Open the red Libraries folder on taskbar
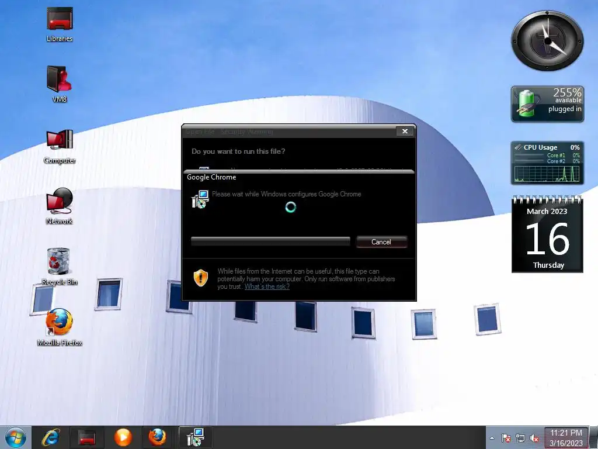The image size is (598, 449). pos(87,437)
